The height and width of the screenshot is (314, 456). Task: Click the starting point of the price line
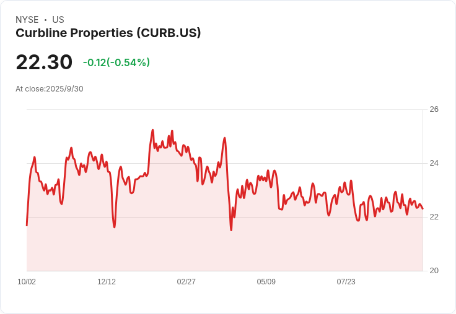click(27, 226)
